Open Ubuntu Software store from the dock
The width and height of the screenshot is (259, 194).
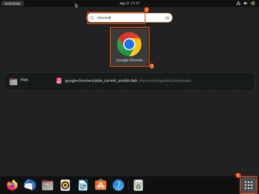pos(100,185)
